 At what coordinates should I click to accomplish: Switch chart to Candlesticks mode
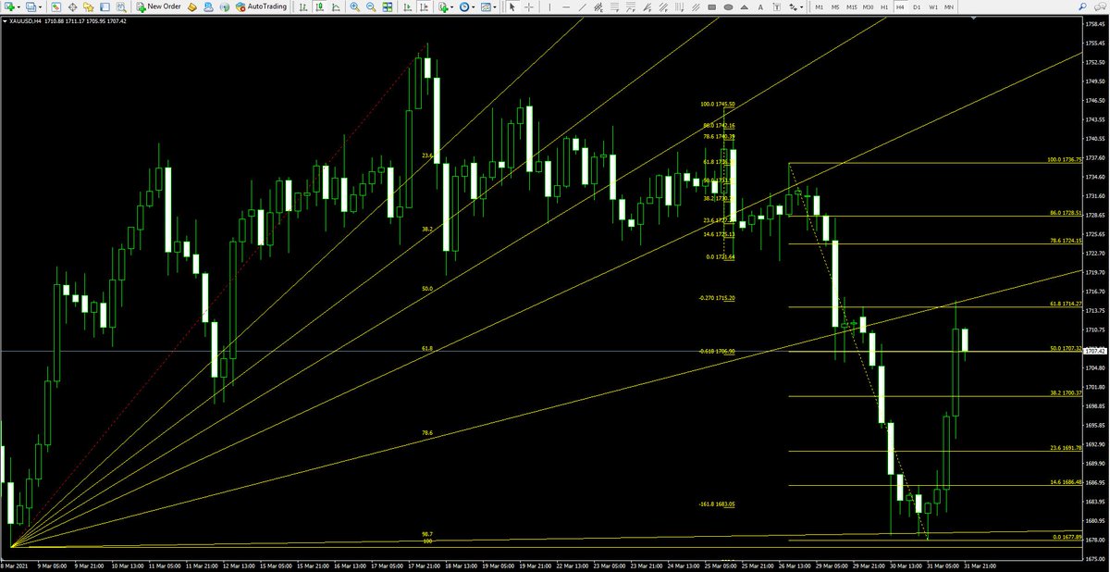pos(319,6)
